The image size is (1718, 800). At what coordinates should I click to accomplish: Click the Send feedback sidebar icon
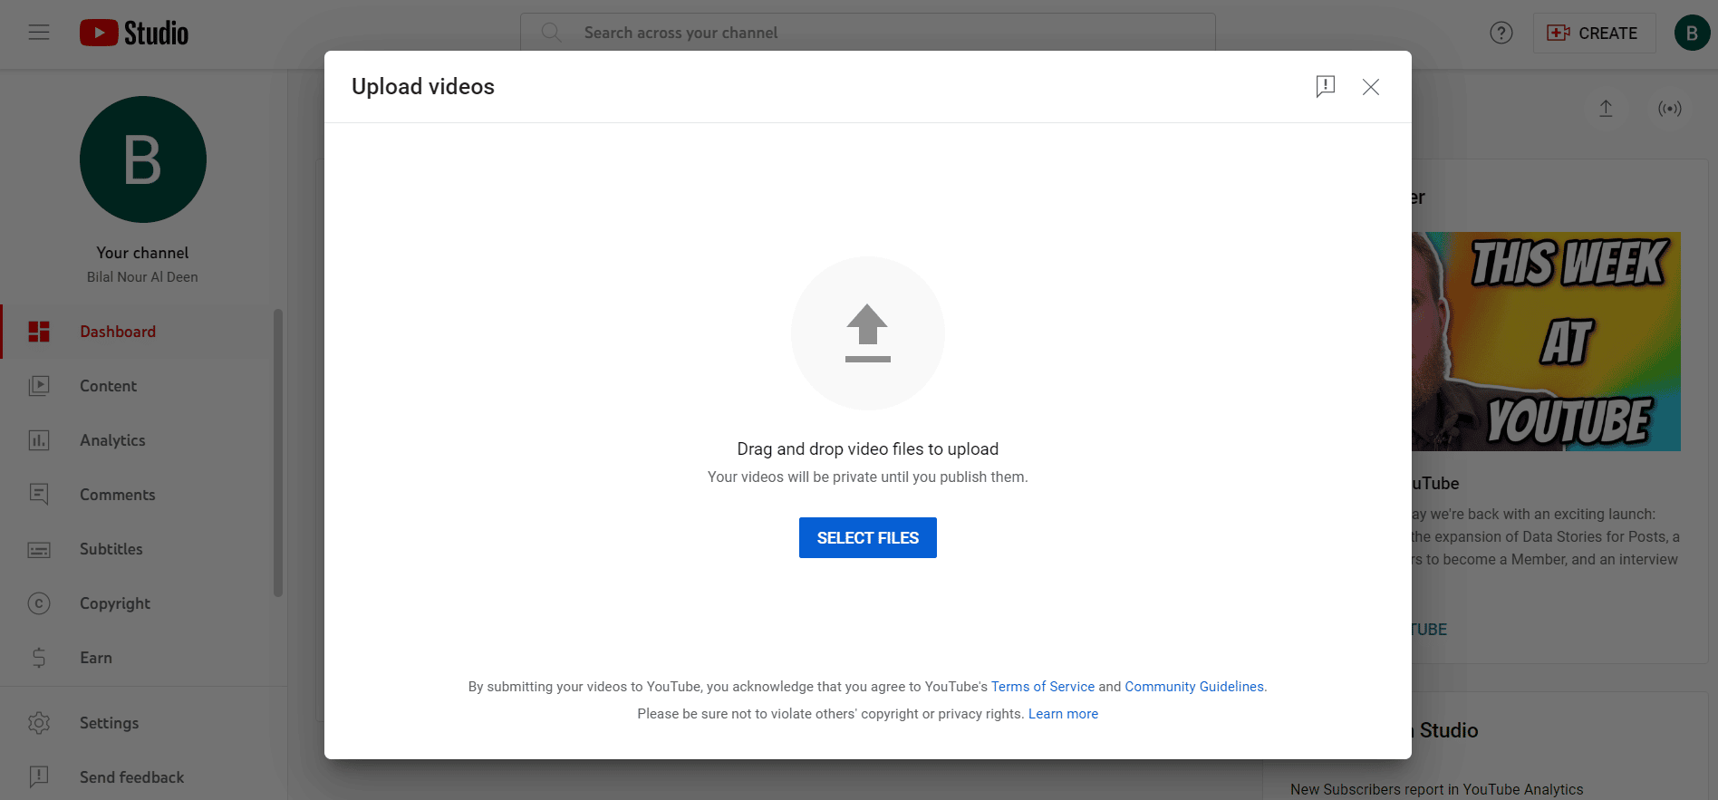pyautogui.click(x=39, y=776)
